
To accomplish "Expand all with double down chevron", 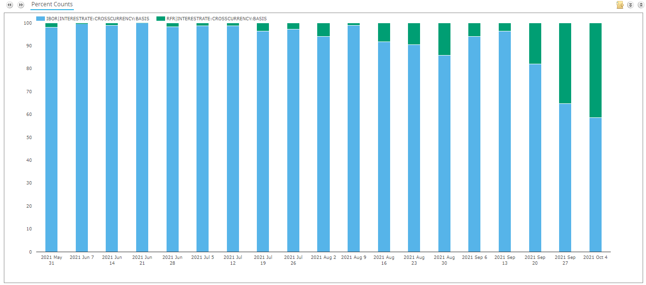I will (630, 5).
